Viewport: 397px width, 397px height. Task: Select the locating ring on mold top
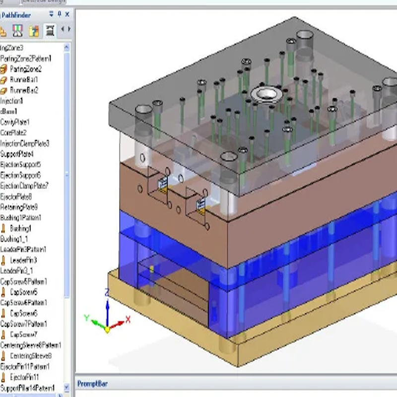point(266,95)
